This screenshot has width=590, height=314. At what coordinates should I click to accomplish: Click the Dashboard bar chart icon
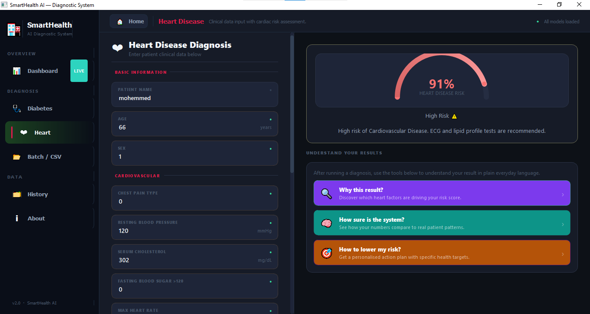[16, 71]
